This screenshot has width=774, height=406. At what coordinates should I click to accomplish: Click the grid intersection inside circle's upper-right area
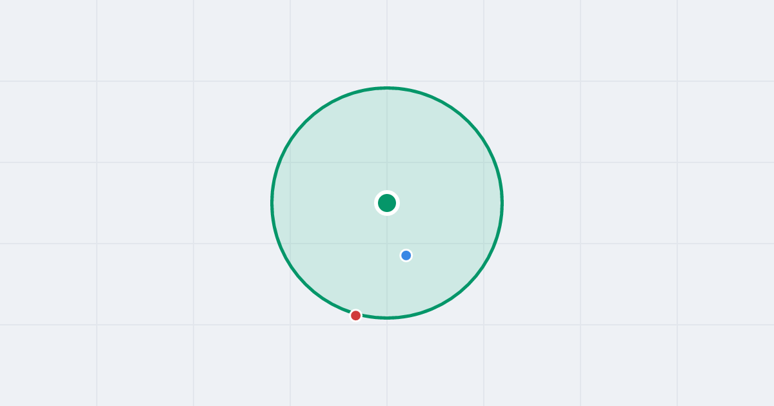click(484, 162)
